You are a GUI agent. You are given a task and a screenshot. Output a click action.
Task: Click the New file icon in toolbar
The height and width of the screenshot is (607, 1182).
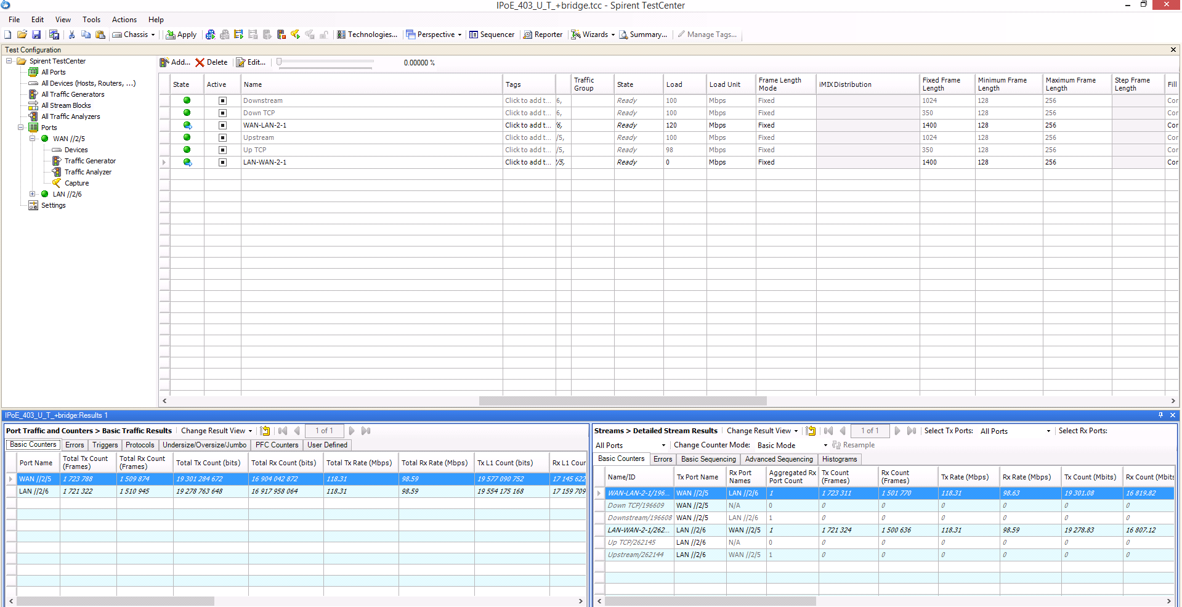(8, 35)
